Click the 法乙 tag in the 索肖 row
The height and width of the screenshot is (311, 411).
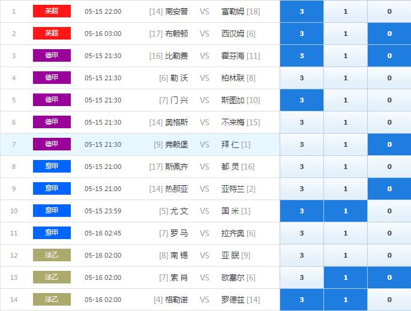pyautogui.click(x=52, y=277)
